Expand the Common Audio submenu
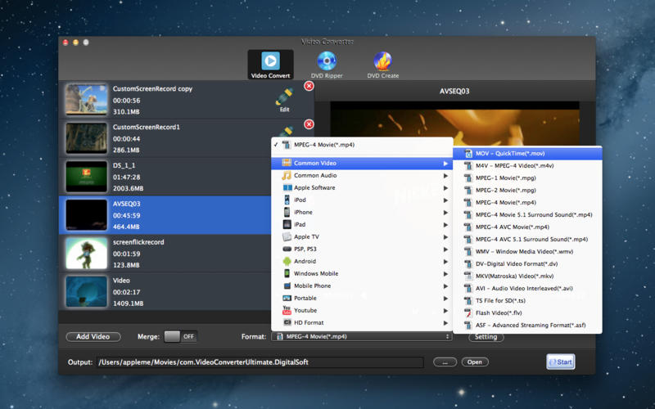 tap(362, 175)
